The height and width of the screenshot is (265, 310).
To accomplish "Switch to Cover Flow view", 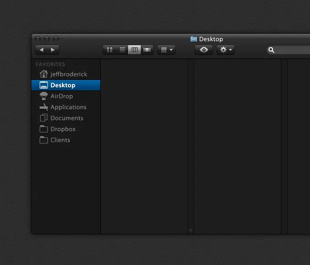I will 147,50.
